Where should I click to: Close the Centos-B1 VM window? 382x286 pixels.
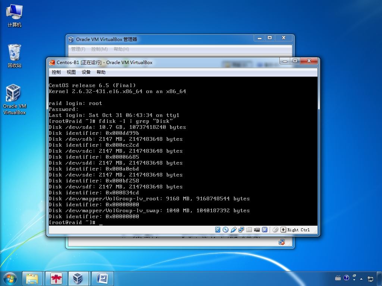pos(309,61)
